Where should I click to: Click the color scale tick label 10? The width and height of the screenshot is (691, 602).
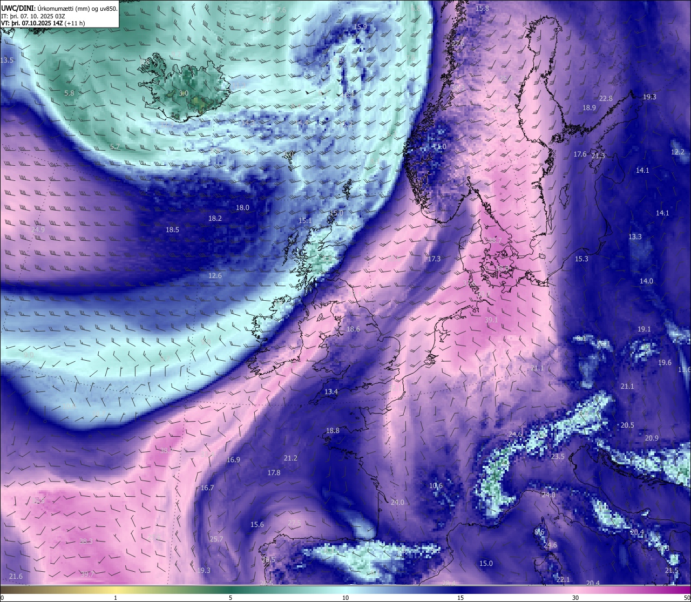click(x=345, y=598)
